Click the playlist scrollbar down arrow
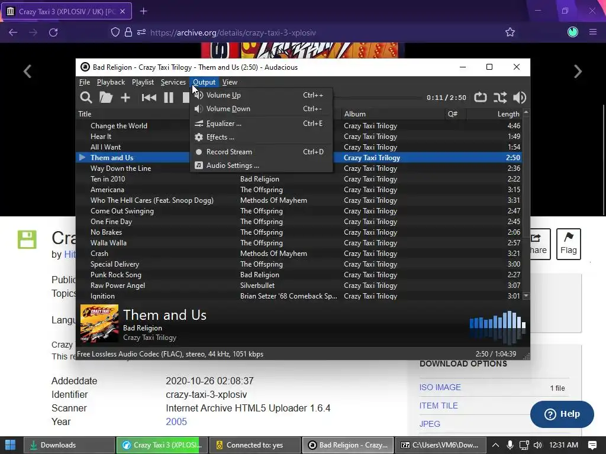This screenshot has height=454, width=606. [526, 296]
